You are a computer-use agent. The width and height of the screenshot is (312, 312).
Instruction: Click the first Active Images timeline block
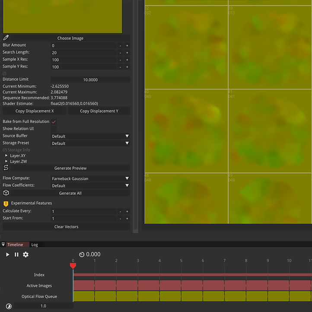(84, 285)
